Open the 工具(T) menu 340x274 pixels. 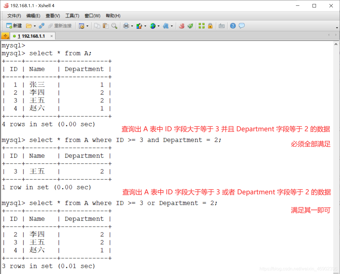click(72, 16)
